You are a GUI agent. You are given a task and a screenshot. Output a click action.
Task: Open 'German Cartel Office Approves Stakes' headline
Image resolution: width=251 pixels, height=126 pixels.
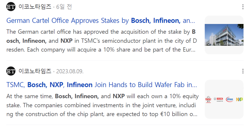(101, 21)
